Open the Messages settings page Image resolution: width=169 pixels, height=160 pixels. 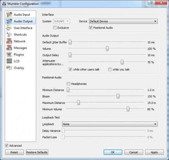pos(20,48)
